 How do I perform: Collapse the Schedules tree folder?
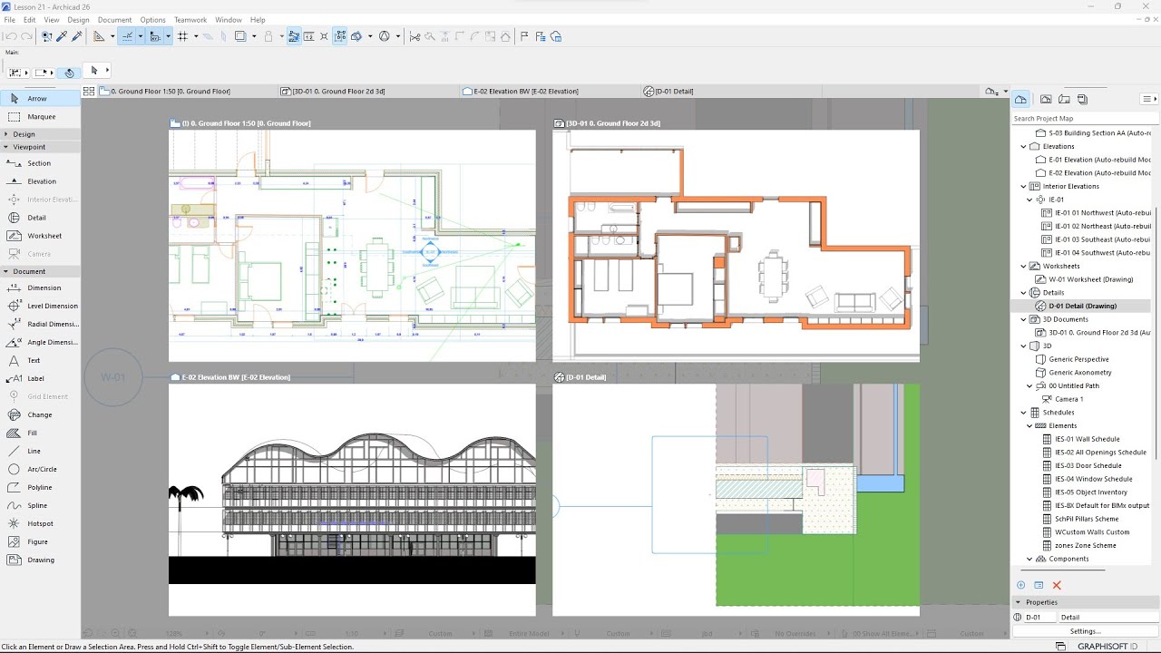click(1024, 413)
